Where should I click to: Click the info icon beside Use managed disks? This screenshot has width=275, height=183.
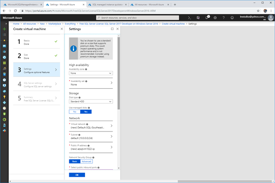tap(89, 108)
